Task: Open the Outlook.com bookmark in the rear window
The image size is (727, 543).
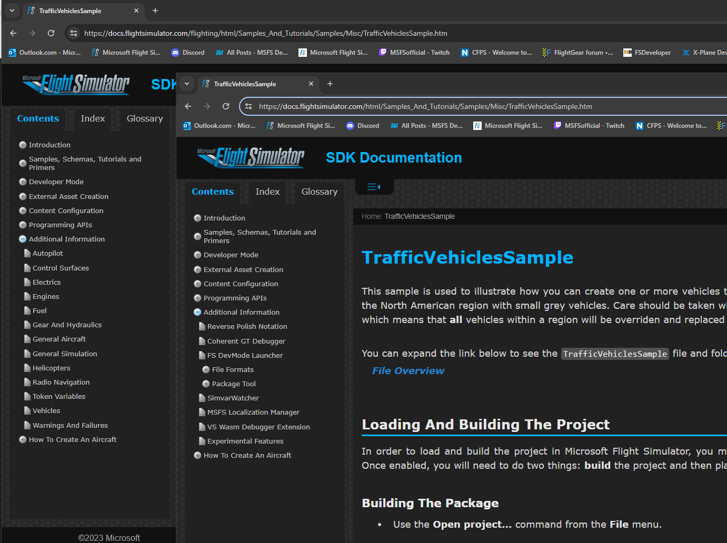Action: 44,53
